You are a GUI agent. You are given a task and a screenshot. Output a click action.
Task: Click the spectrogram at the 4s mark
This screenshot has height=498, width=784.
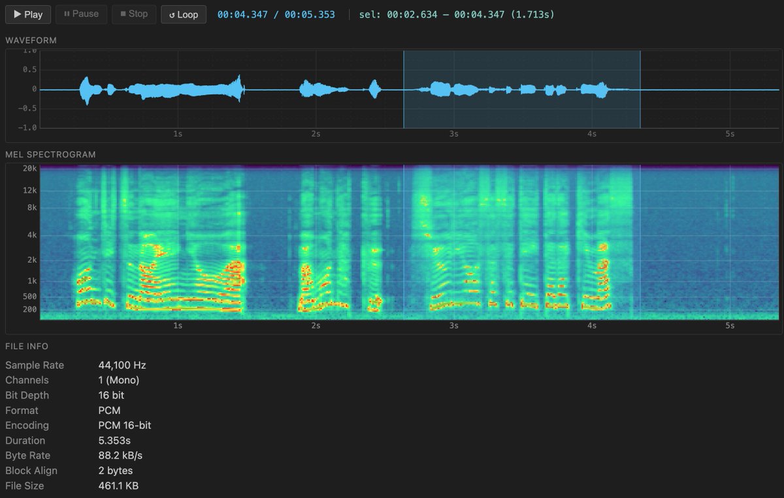pyautogui.click(x=592, y=242)
